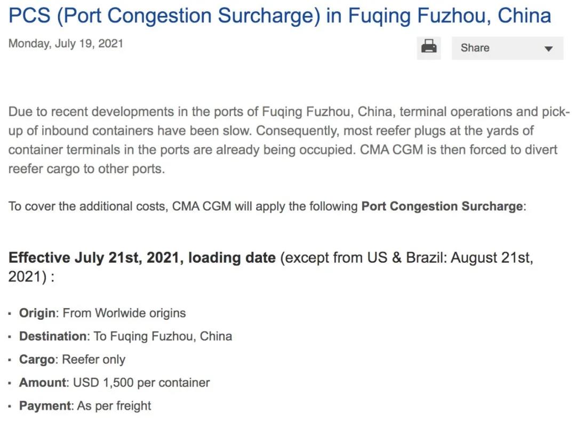Click the printer icon
This screenshot has height=429, width=576.
(429, 47)
